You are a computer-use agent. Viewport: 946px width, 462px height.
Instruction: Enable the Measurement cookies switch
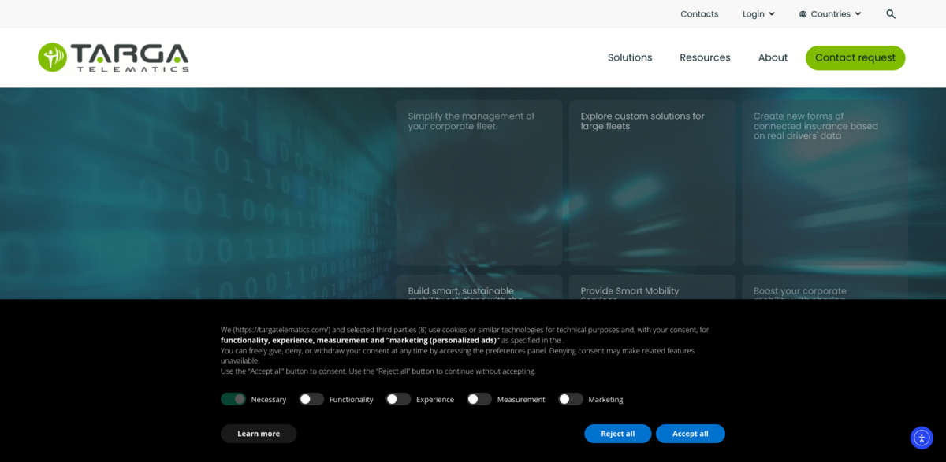click(x=479, y=399)
